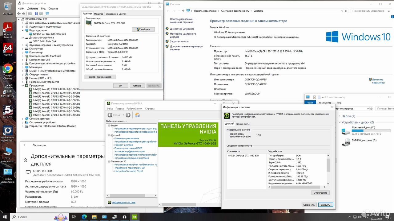Click the taskbar Поиск search box
The width and height of the screenshot is (394, 221).
[39, 217]
